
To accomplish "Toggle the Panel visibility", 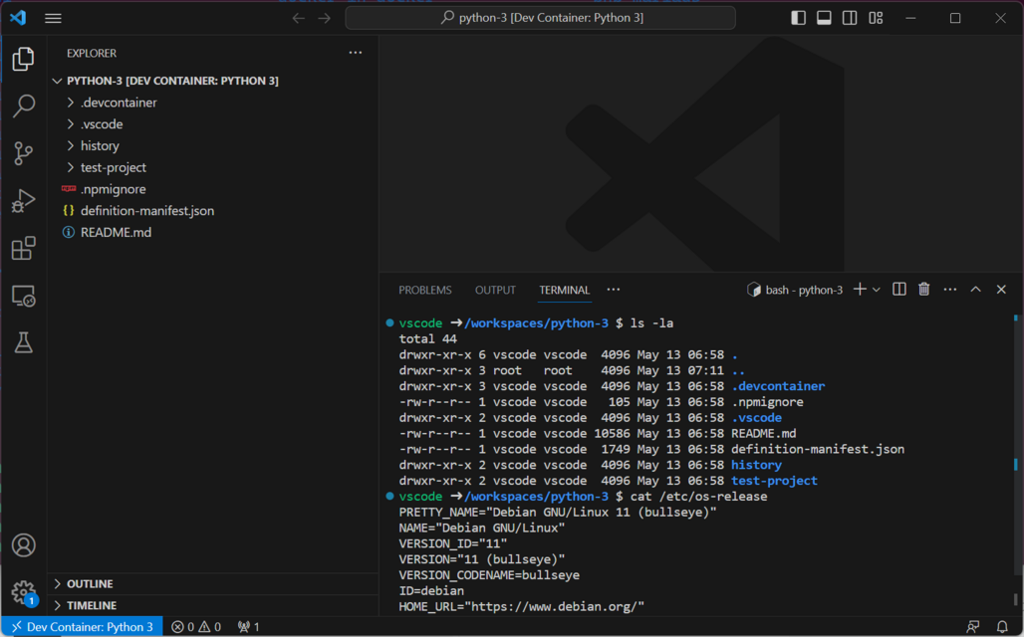I will 824,17.
